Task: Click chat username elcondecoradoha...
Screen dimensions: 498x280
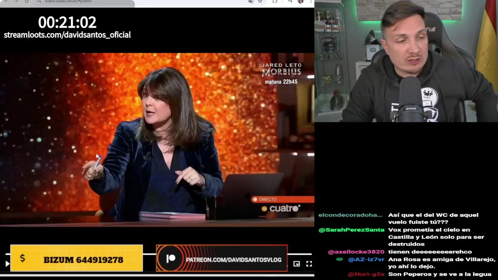Action: pos(350,215)
